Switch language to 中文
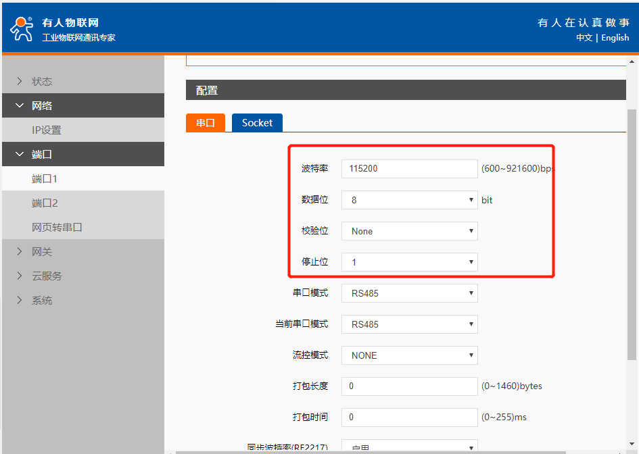 (x=584, y=38)
